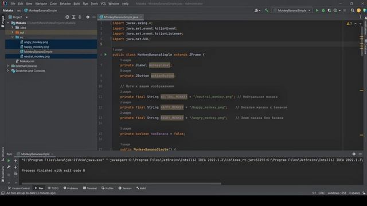
Task: Start debugging with the Debug bug icon
Action: (323, 10)
